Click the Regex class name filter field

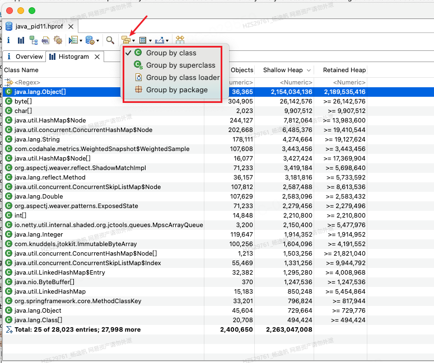(x=27, y=82)
